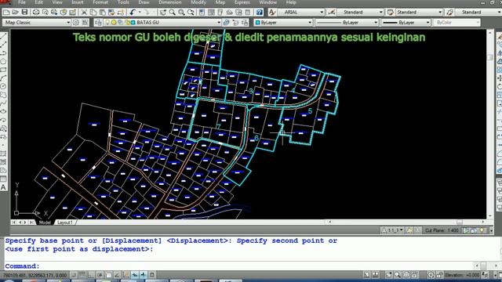
Task: Click the Plot printer icon
Action: (x=36, y=13)
